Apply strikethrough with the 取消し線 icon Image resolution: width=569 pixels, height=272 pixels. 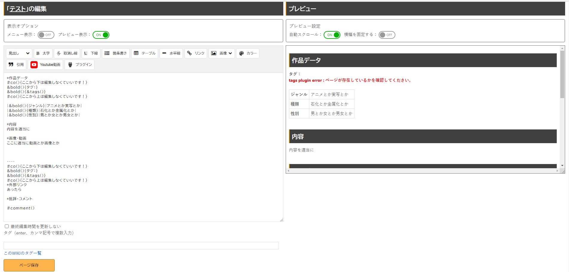coord(67,53)
